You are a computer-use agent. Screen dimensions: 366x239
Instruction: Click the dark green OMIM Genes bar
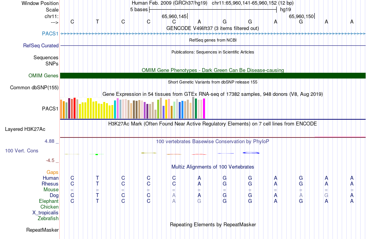pos(213,75)
